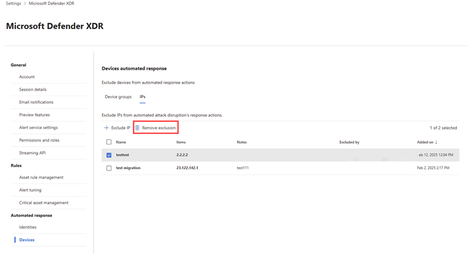The image size is (474, 260).
Task: Click the 2.2.2.2 IP value
Action: point(182,155)
